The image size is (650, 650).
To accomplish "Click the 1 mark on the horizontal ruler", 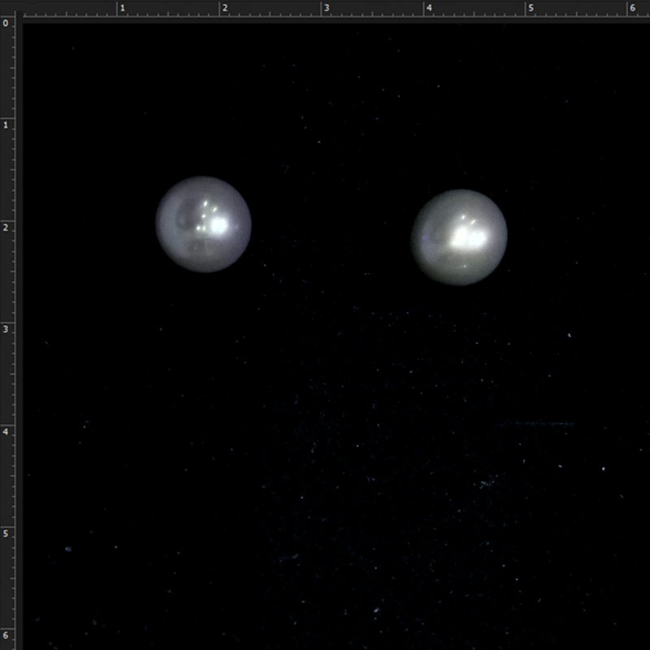I will 123,8.
